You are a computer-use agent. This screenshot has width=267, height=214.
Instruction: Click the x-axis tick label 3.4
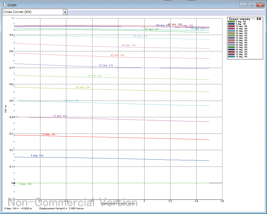coord(196,201)
